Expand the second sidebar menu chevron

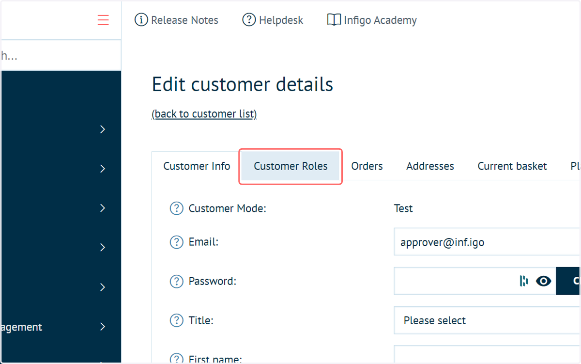[x=103, y=169]
